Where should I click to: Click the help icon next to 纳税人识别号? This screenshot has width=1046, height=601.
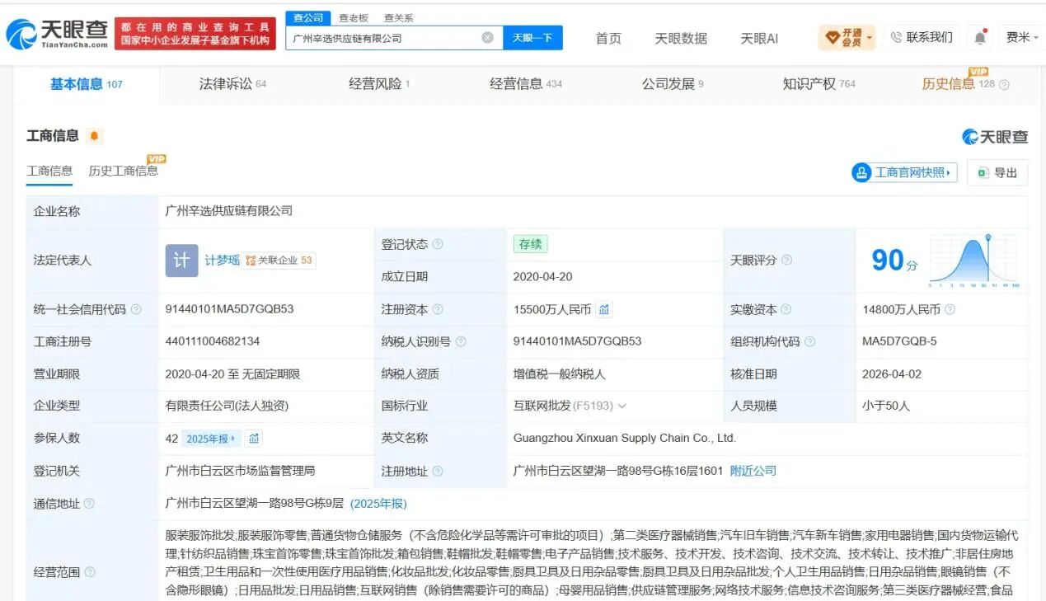(x=461, y=341)
